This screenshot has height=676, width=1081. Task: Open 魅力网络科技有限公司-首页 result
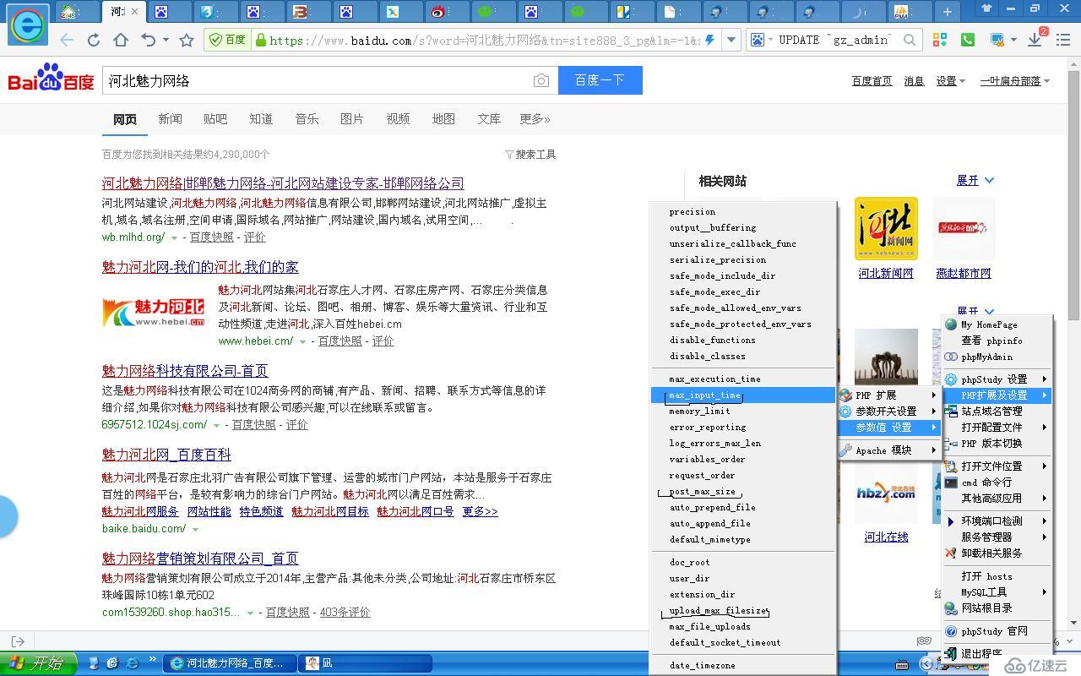click(185, 371)
